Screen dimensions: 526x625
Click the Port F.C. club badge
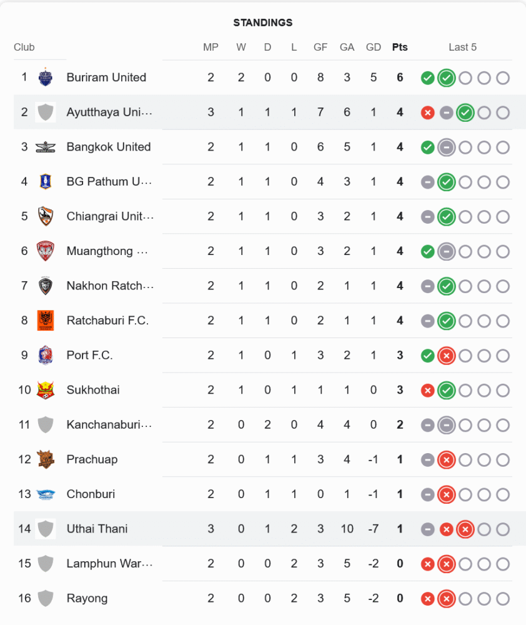coord(45,355)
